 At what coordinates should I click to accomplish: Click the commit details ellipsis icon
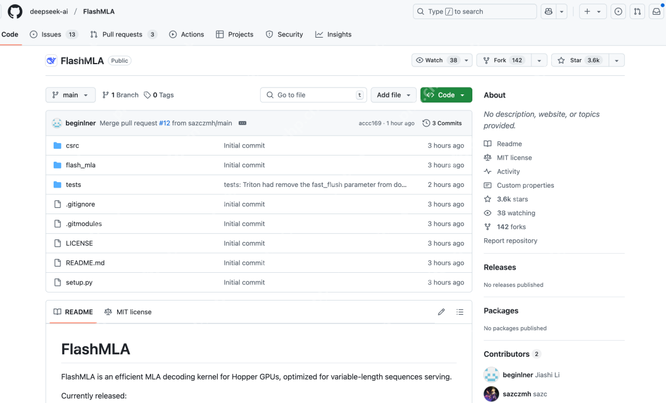click(242, 123)
